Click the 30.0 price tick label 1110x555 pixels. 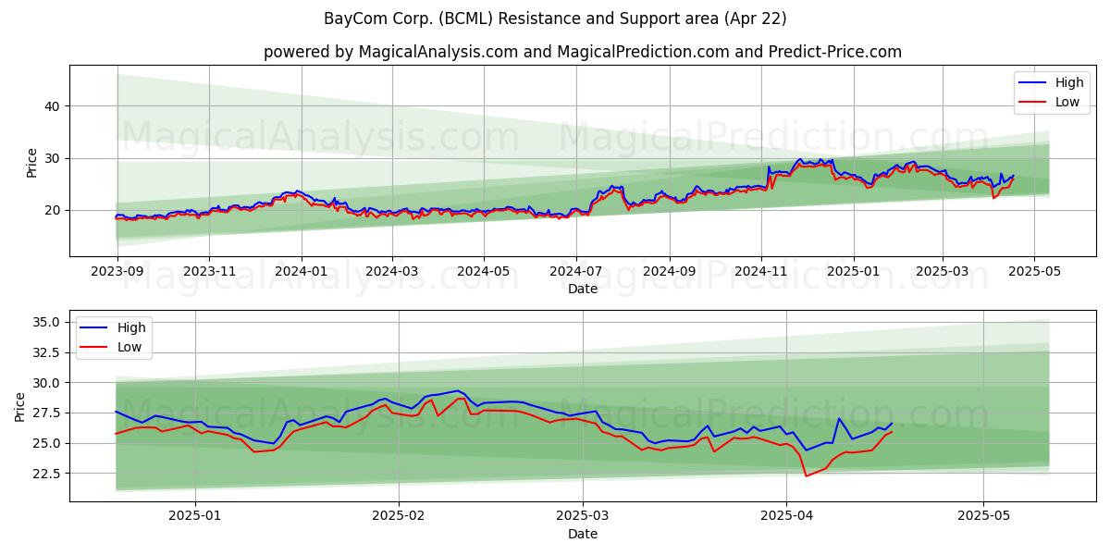(x=48, y=383)
